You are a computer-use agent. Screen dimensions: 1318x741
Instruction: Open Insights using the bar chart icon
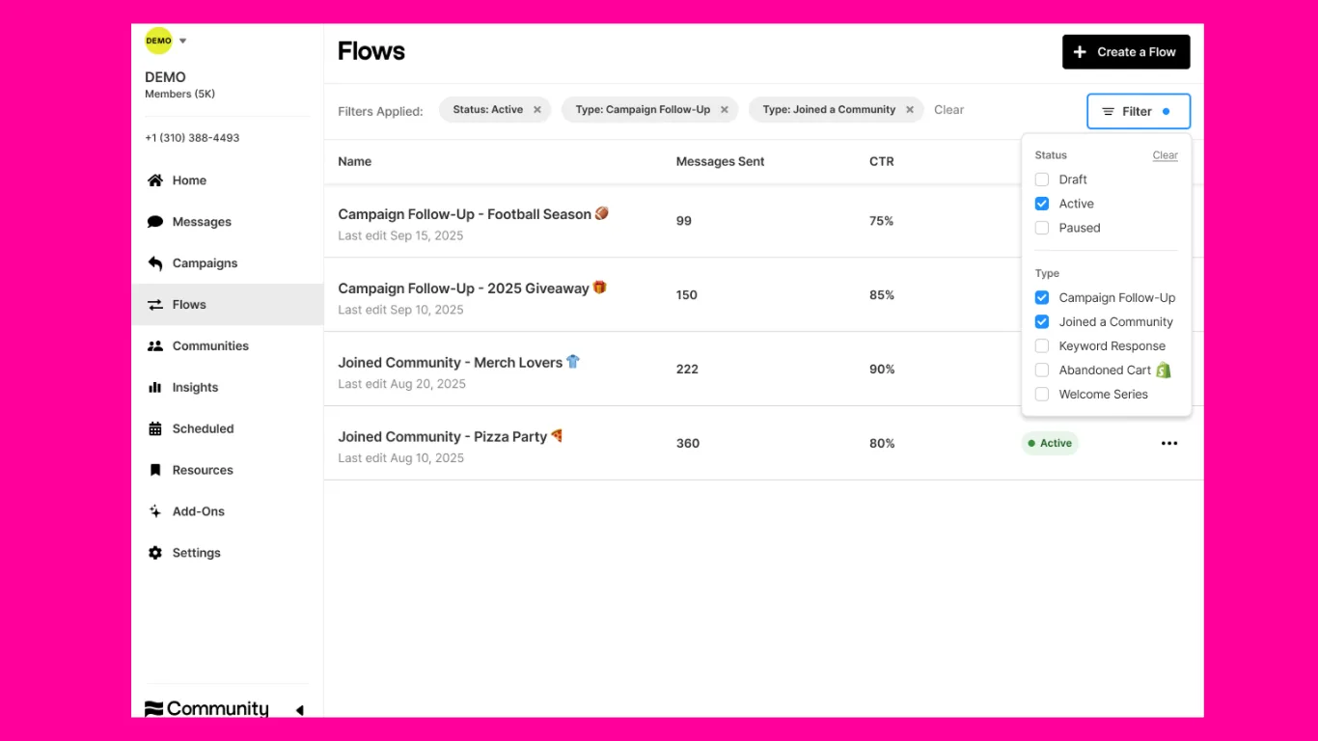click(154, 388)
